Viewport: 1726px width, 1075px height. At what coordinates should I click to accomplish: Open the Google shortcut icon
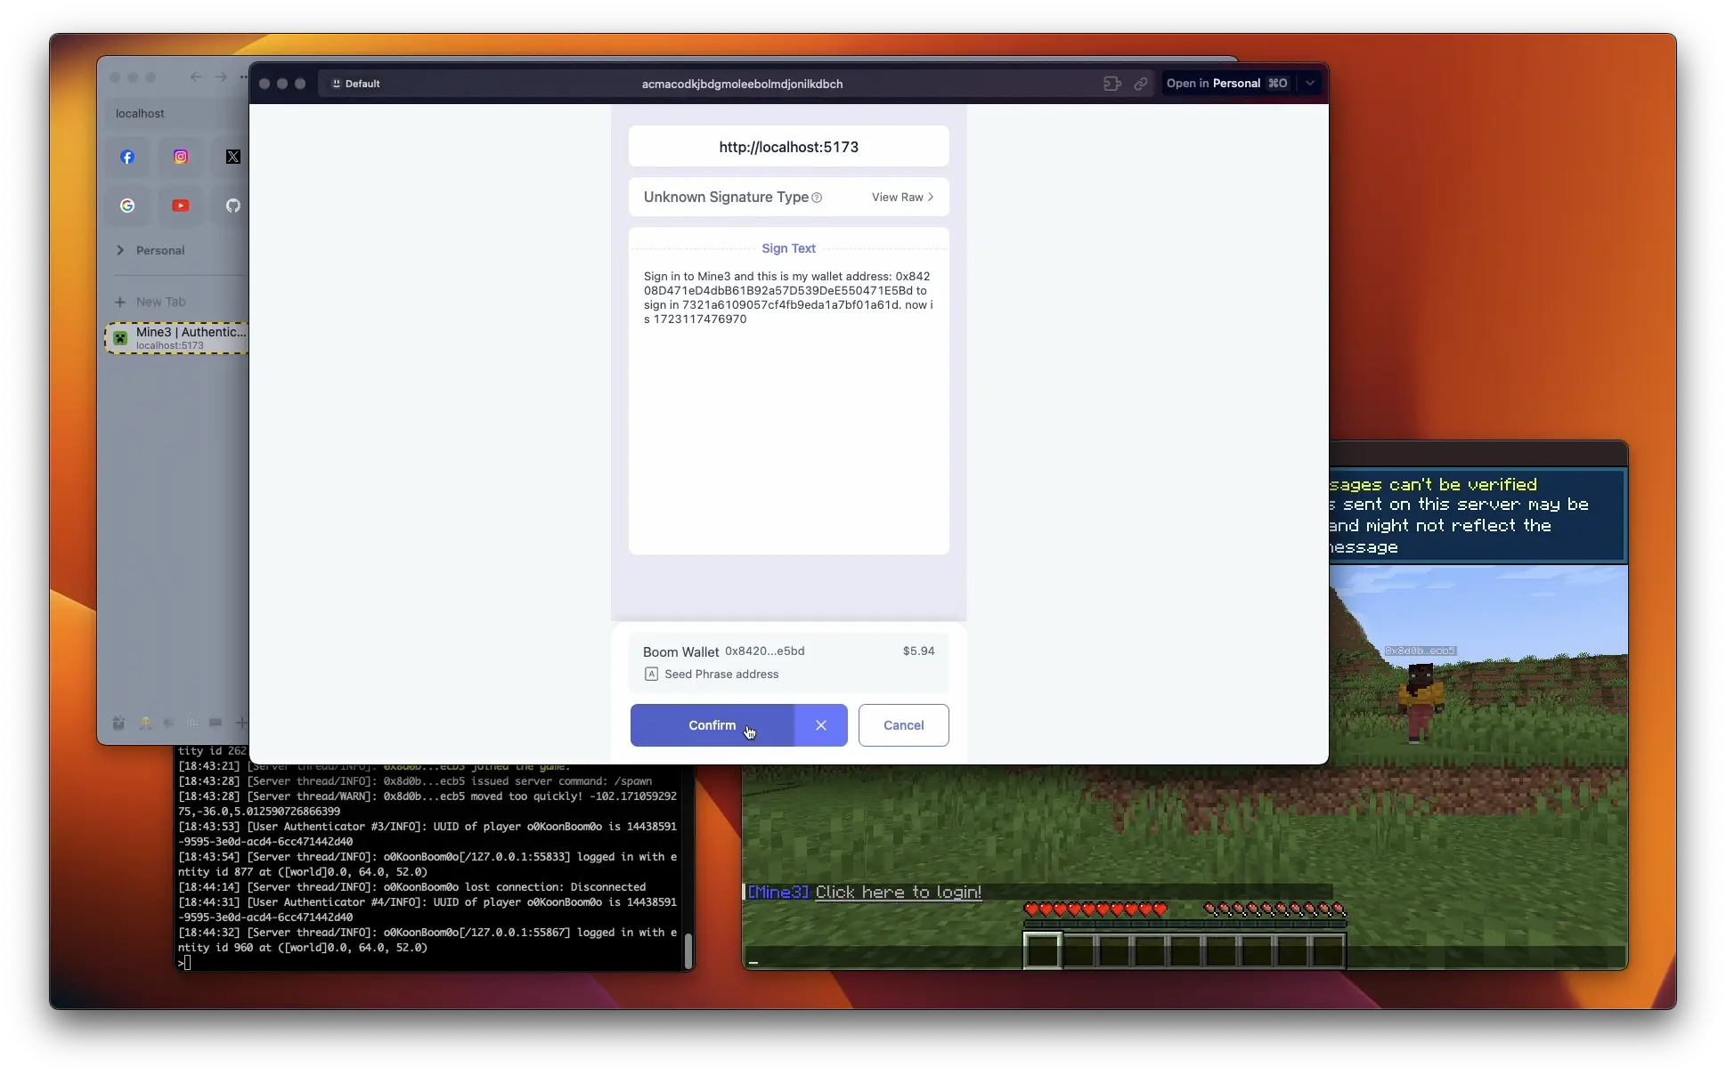(127, 206)
